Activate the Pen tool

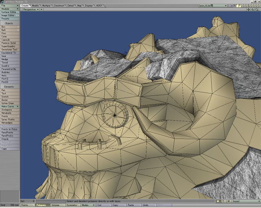[x=10, y=90]
